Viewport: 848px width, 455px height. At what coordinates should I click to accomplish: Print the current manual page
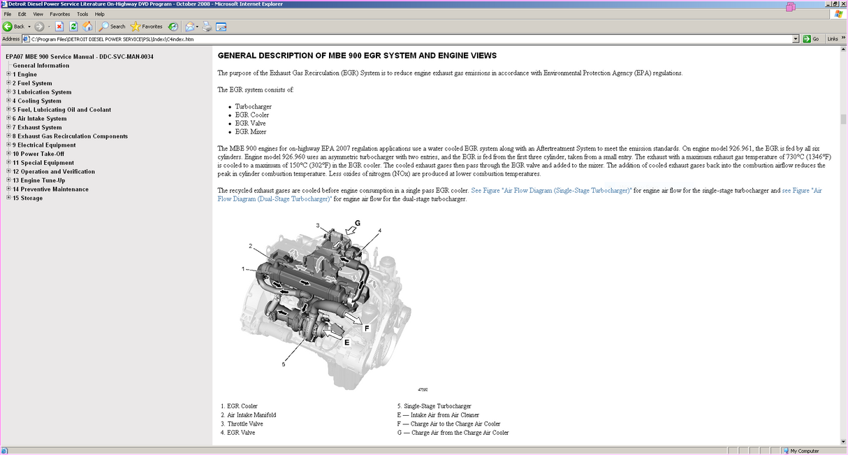(207, 27)
